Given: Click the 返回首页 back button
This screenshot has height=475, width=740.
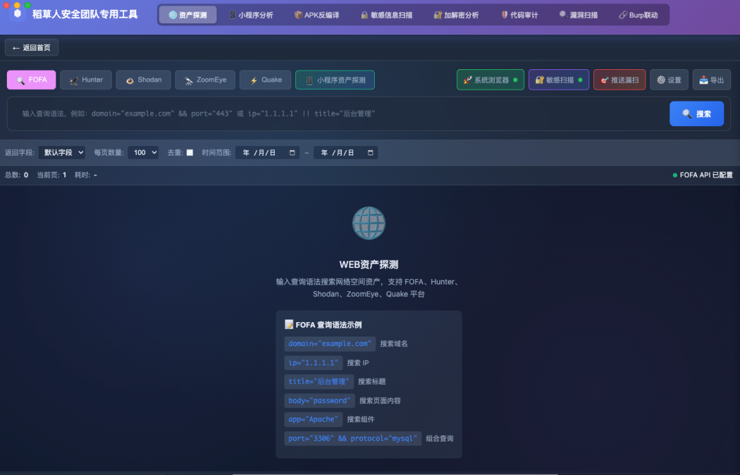Looking at the screenshot, I should pos(32,48).
